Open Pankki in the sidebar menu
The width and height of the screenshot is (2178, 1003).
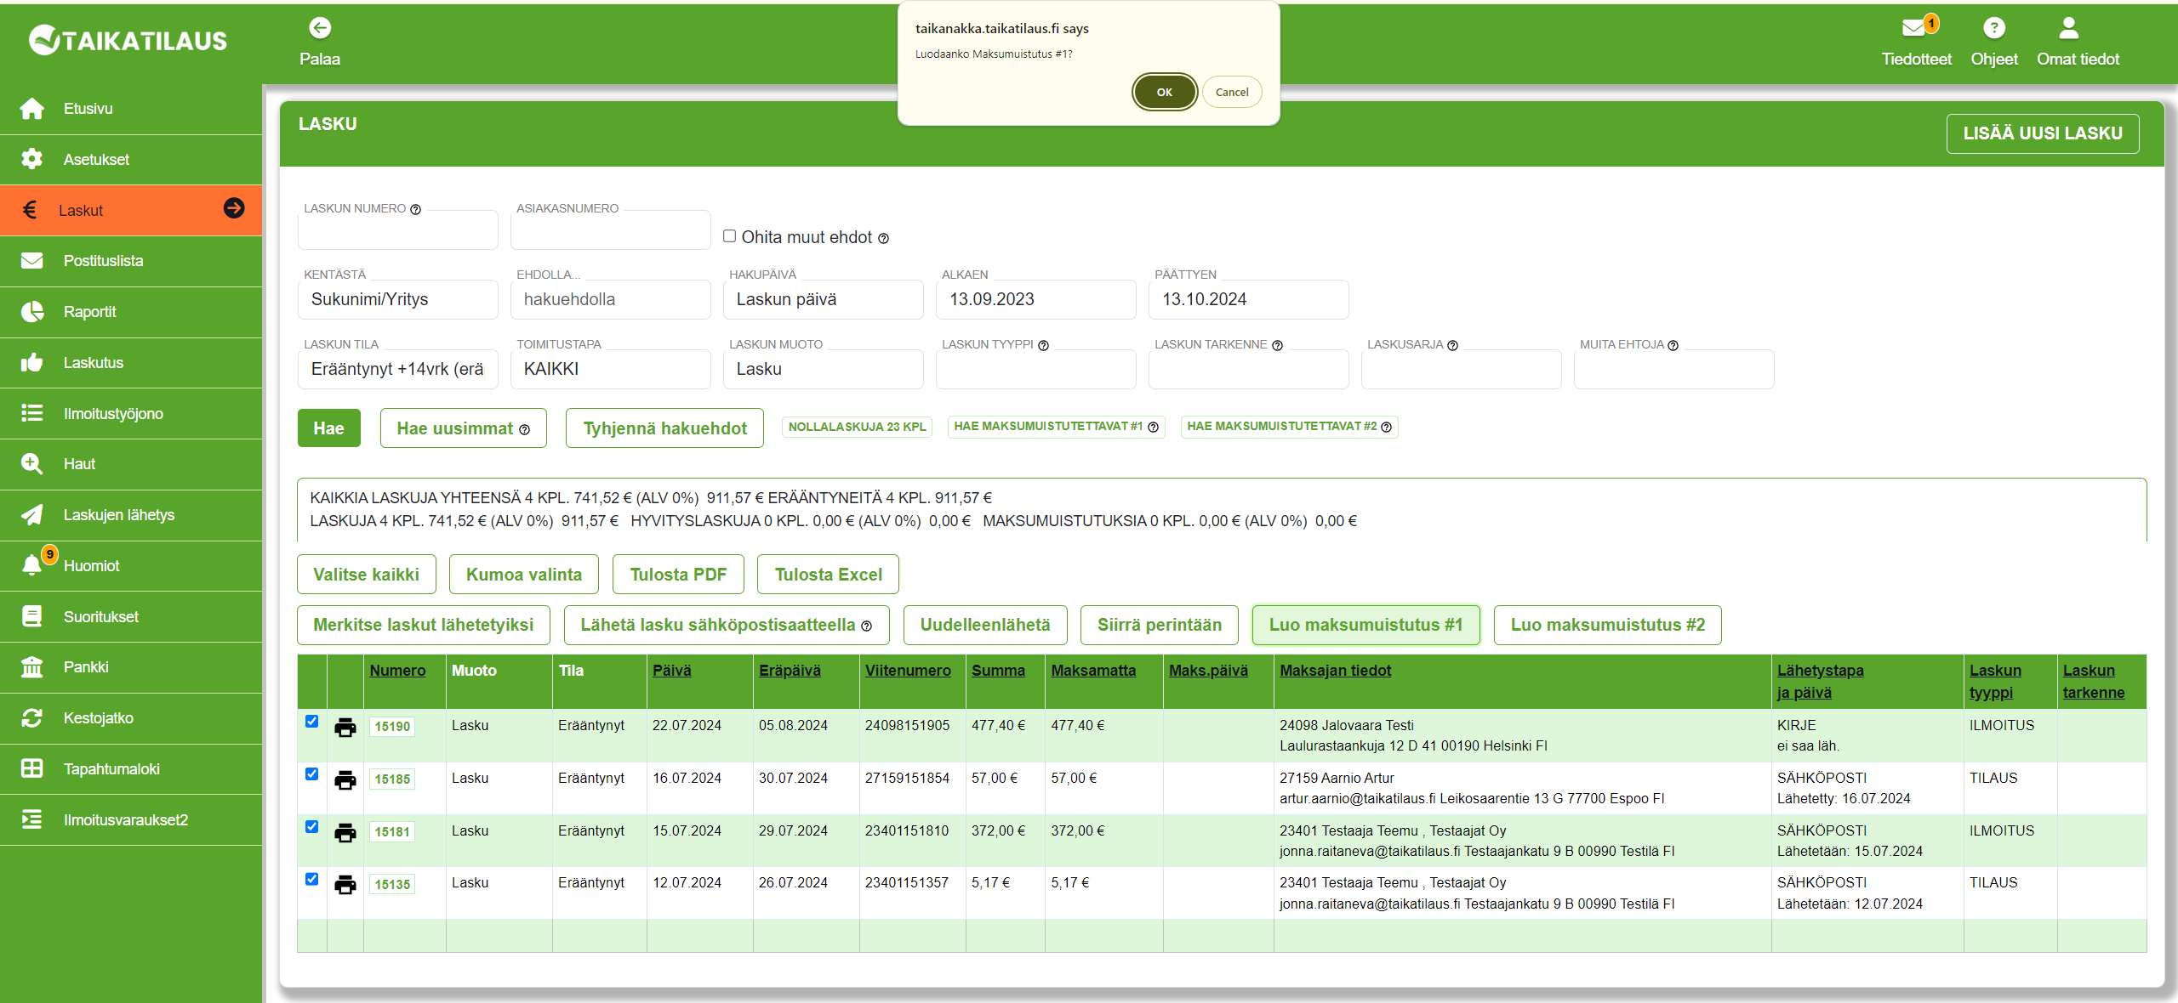point(131,667)
